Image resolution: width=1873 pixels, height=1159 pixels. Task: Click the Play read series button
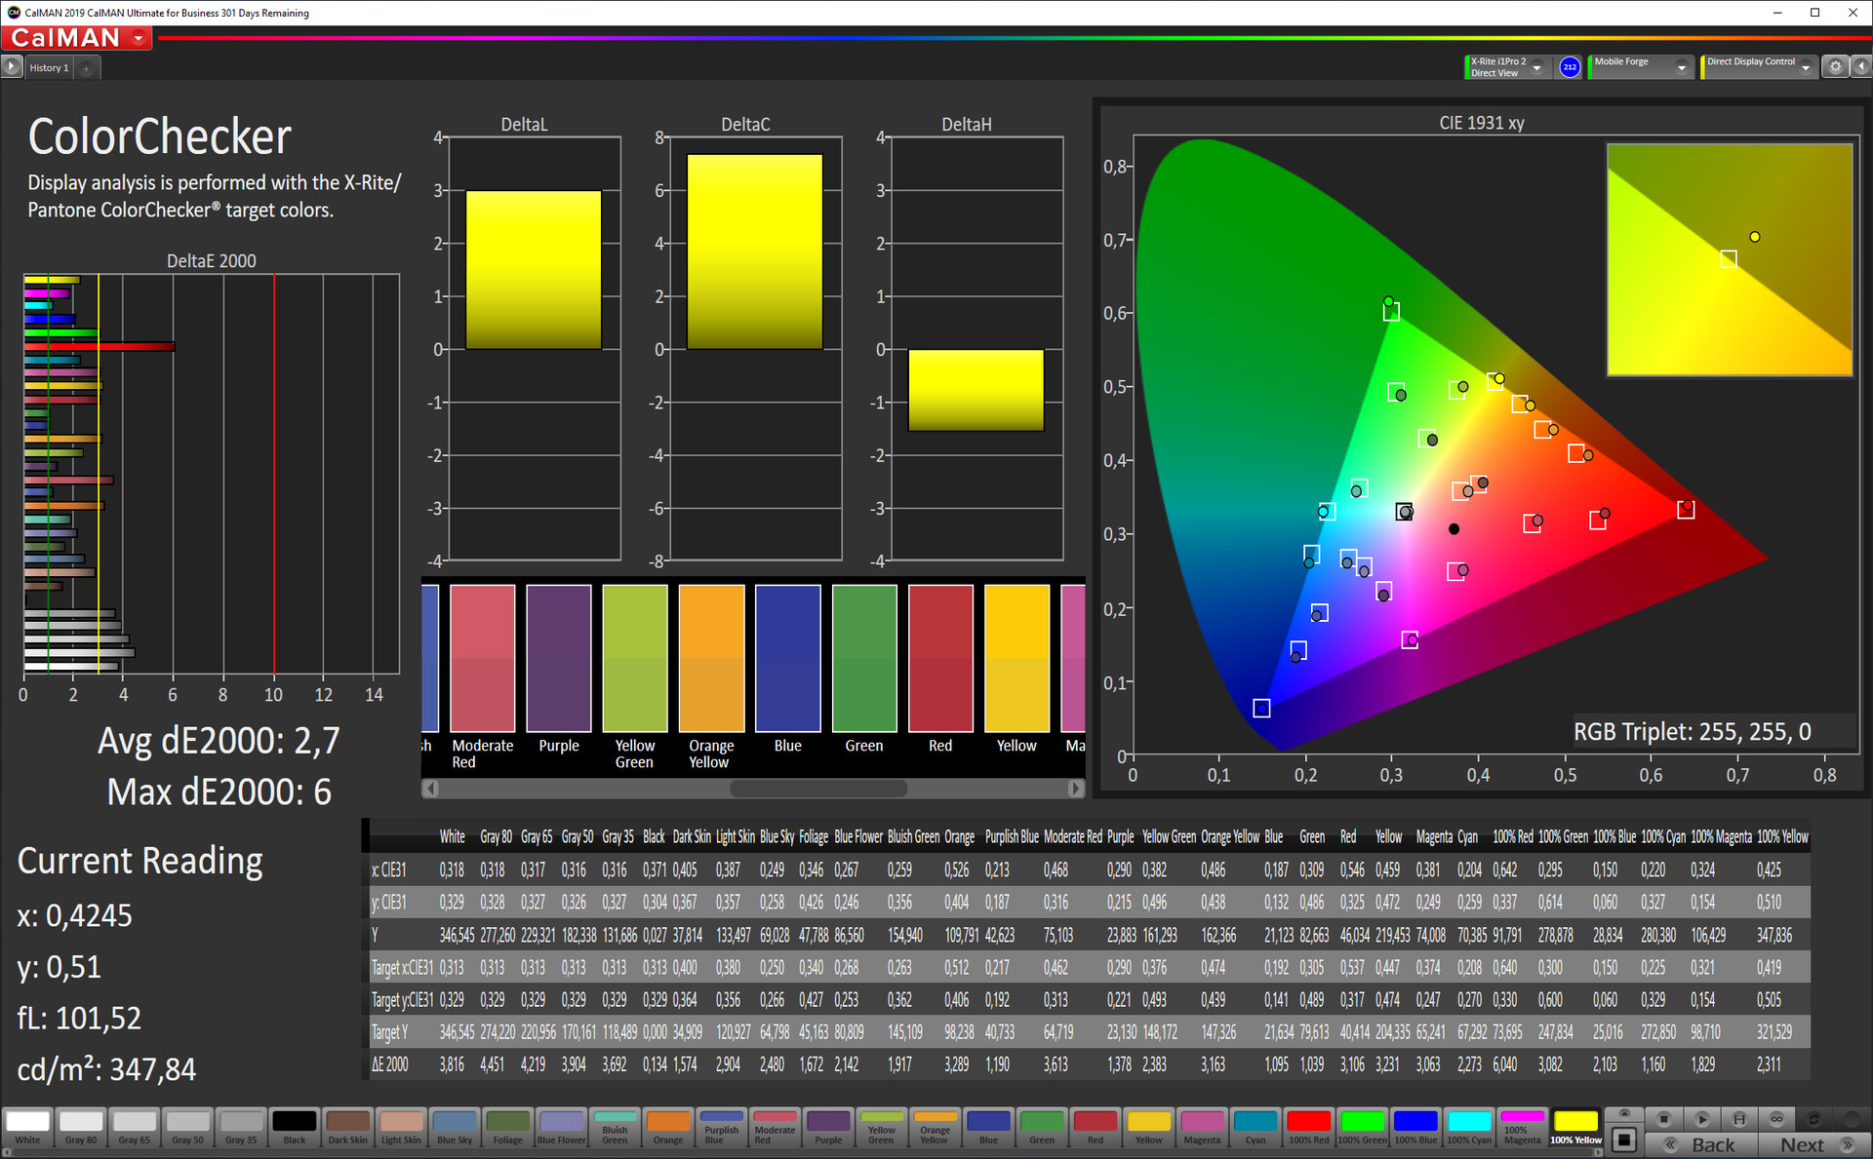1702,1118
